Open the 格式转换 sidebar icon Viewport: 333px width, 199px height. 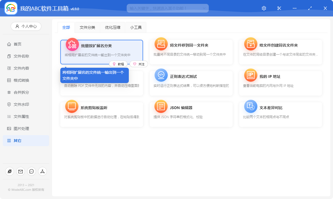pyautogui.click(x=10, y=80)
